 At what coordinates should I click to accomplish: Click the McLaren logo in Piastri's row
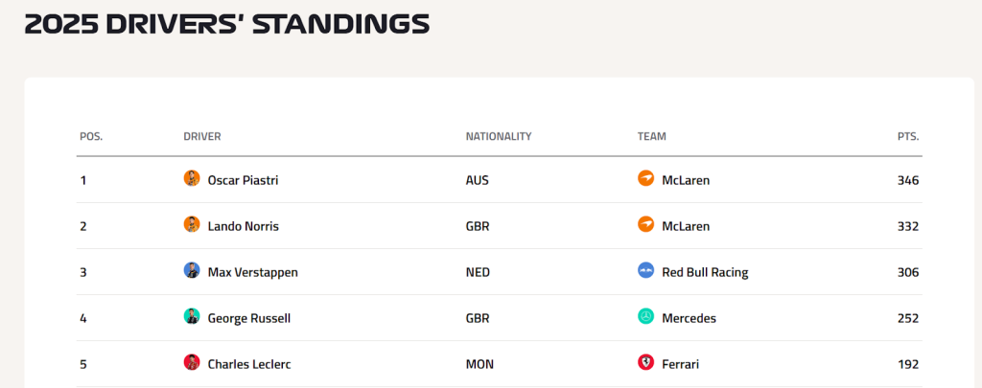pos(646,179)
